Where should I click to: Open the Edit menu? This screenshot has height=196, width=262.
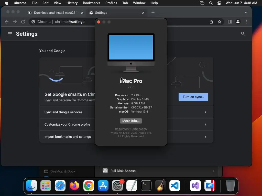coord(45,3)
